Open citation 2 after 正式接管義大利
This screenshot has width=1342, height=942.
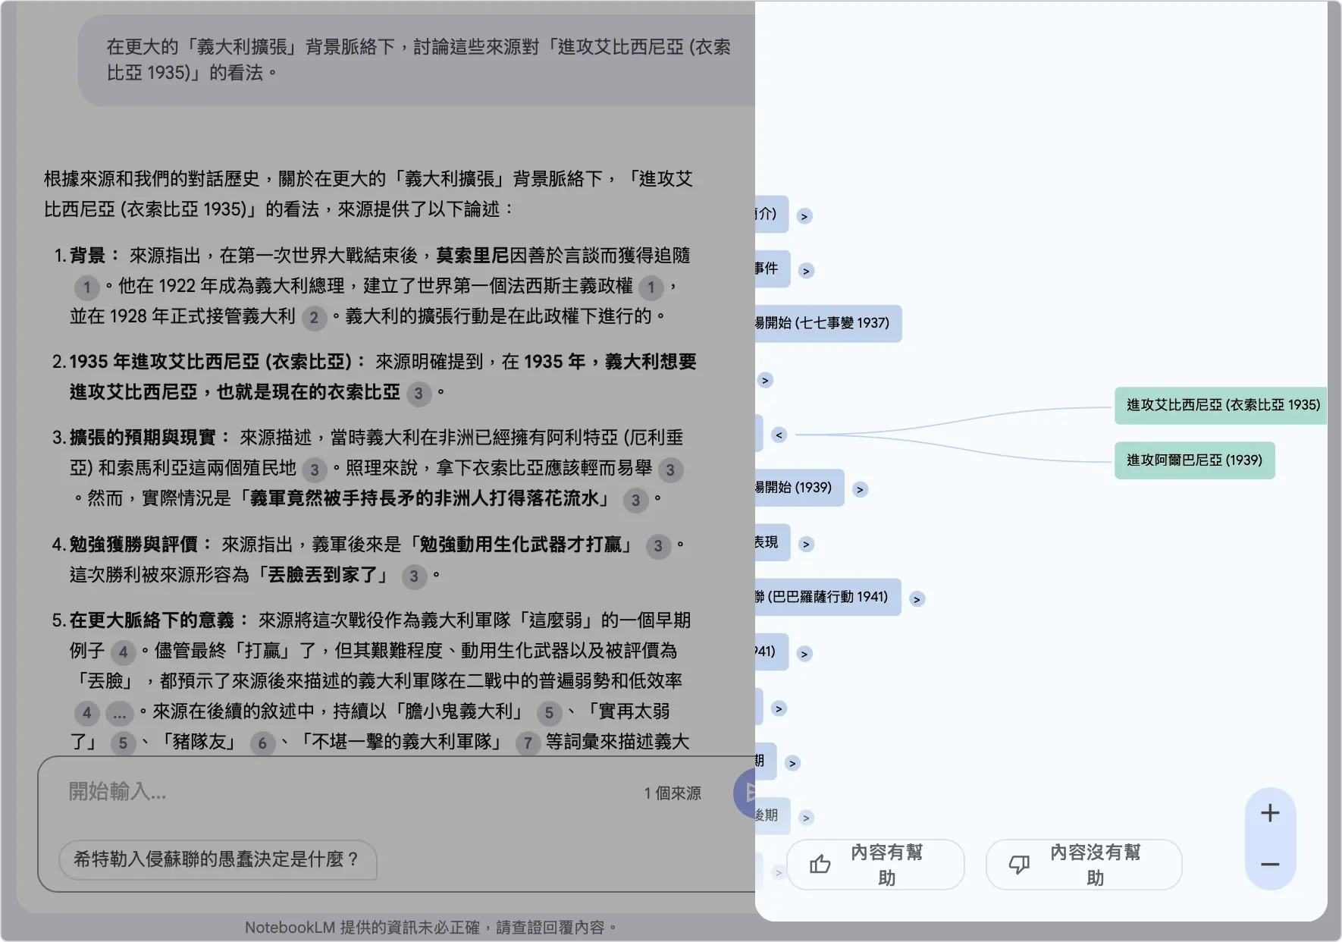[314, 318]
